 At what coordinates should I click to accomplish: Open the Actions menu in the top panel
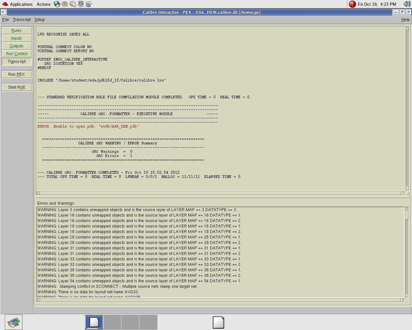[x=43, y=4]
